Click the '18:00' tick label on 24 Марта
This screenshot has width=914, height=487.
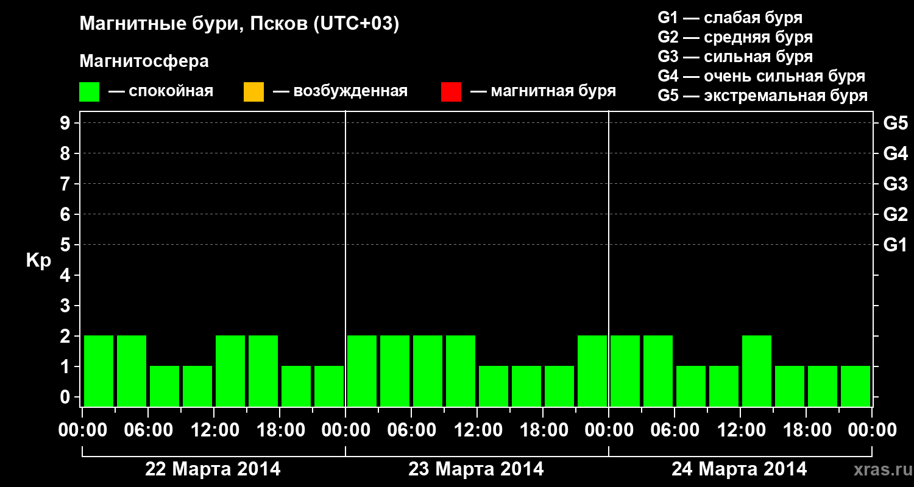point(806,430)
